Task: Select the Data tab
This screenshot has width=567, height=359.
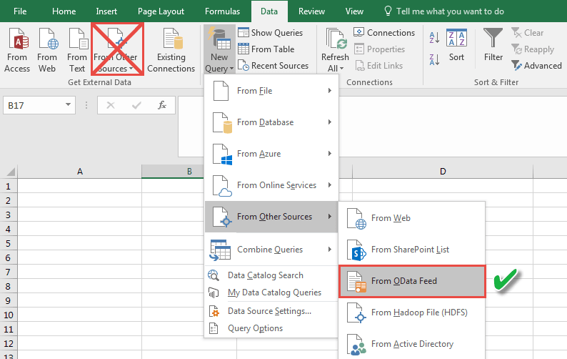Action: click(269, 11)
